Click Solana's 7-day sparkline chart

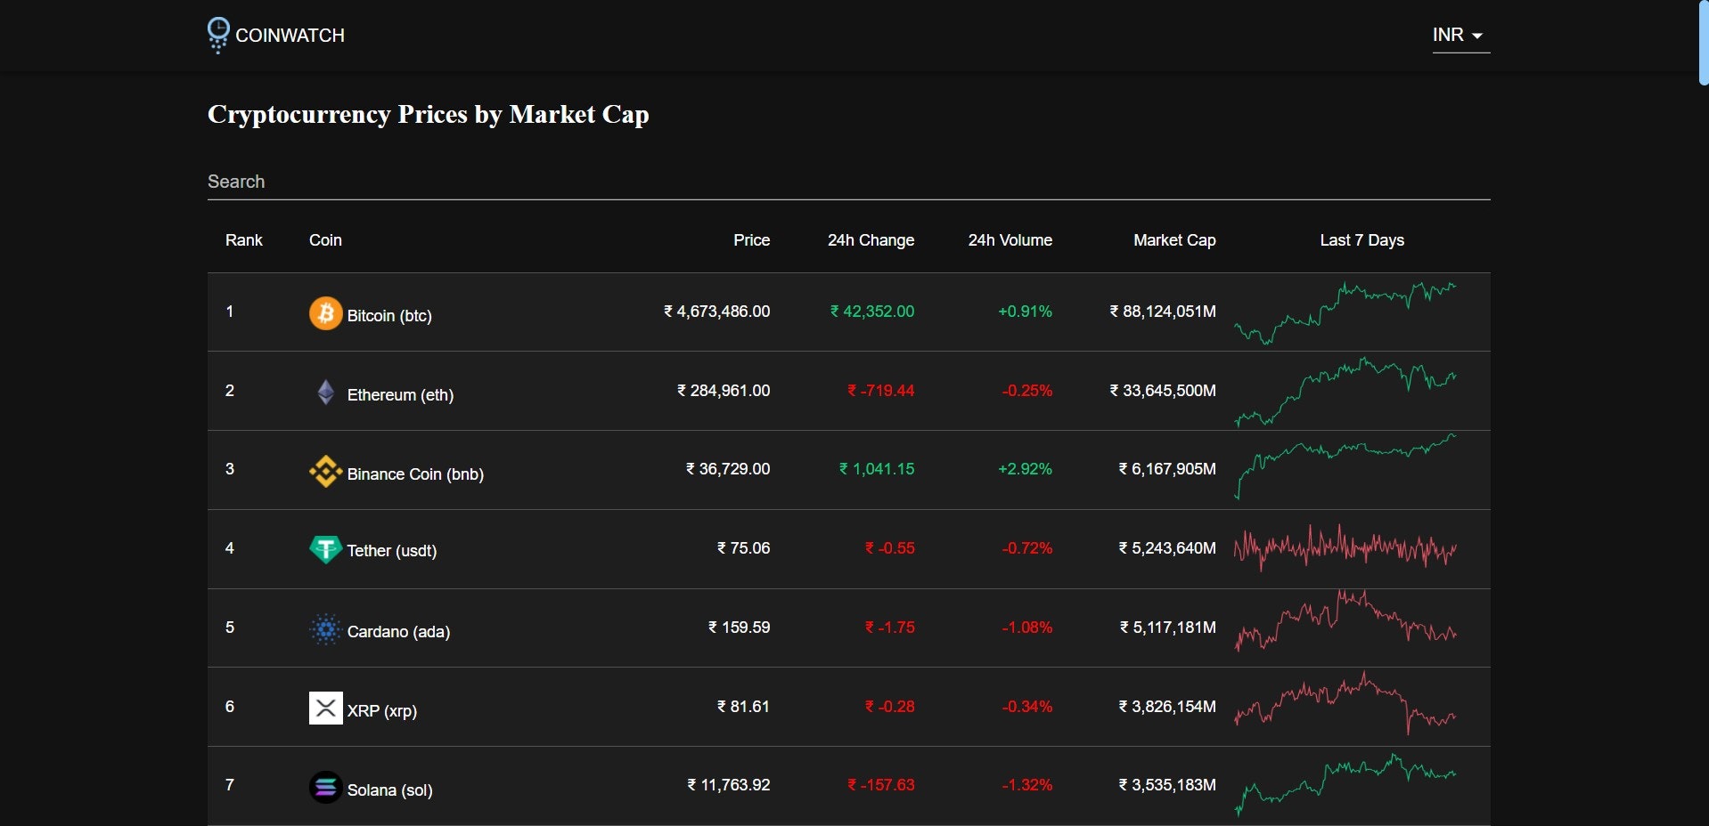[x=1345, y=785]
